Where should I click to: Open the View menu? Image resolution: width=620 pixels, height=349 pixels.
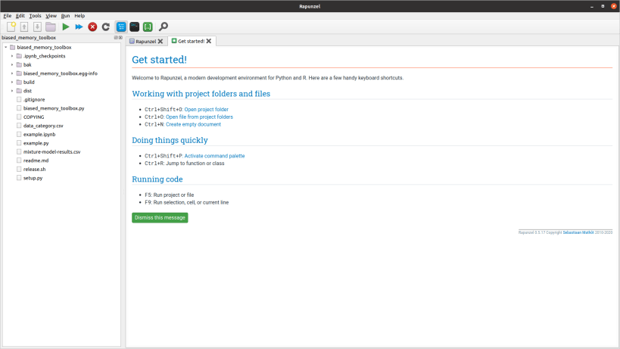point(51,16)
